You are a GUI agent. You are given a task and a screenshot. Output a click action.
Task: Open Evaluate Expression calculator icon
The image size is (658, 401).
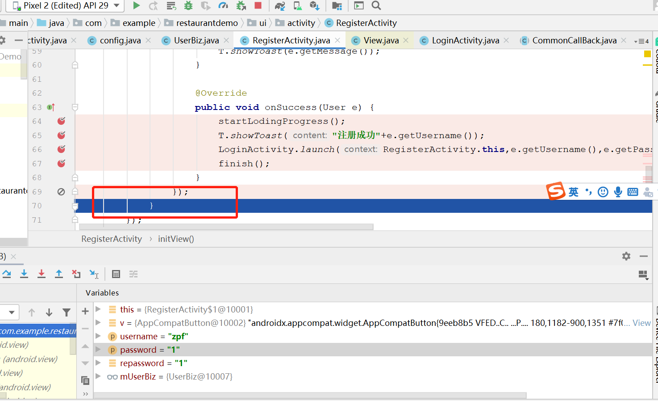click(x=116, y=274)
